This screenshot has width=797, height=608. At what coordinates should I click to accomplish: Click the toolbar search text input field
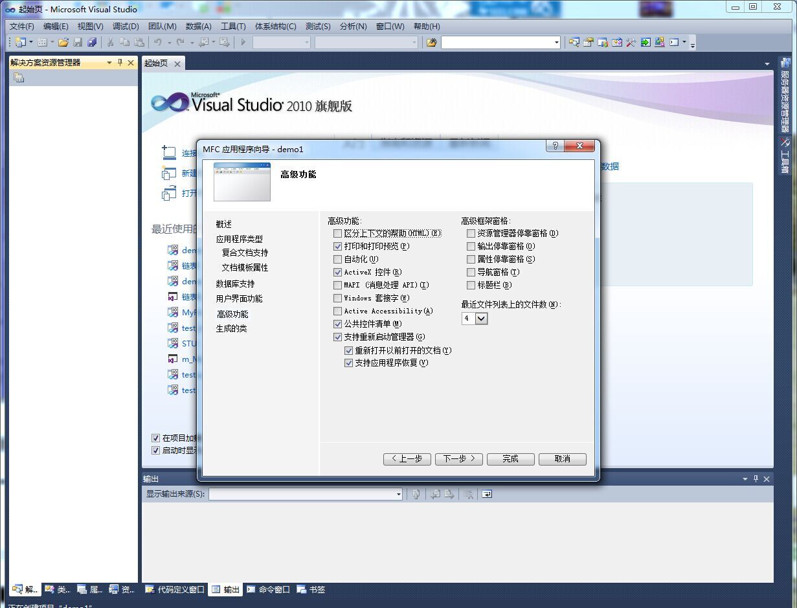tap(497, 42)
